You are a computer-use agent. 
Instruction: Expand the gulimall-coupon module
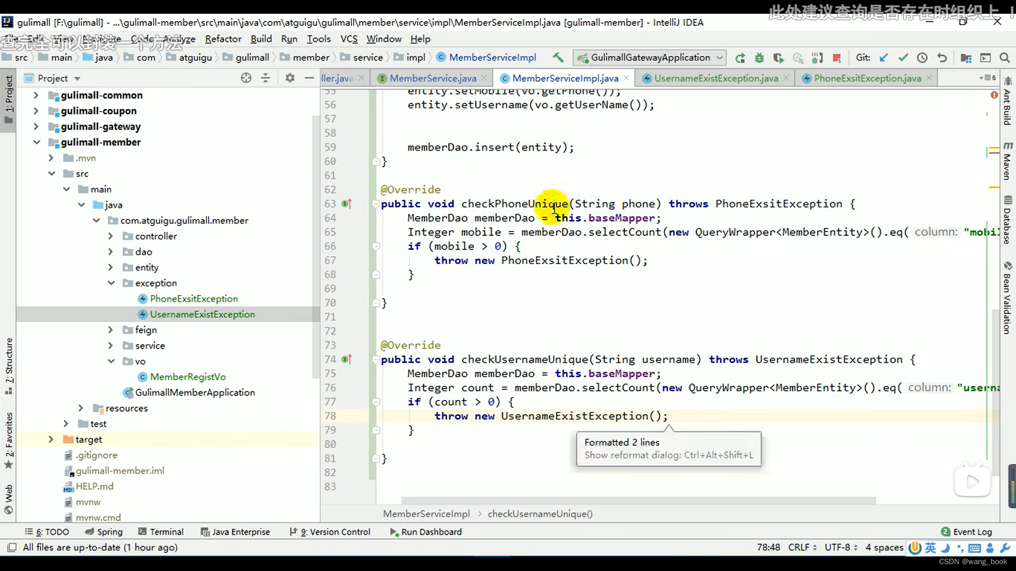pos(36,111)
